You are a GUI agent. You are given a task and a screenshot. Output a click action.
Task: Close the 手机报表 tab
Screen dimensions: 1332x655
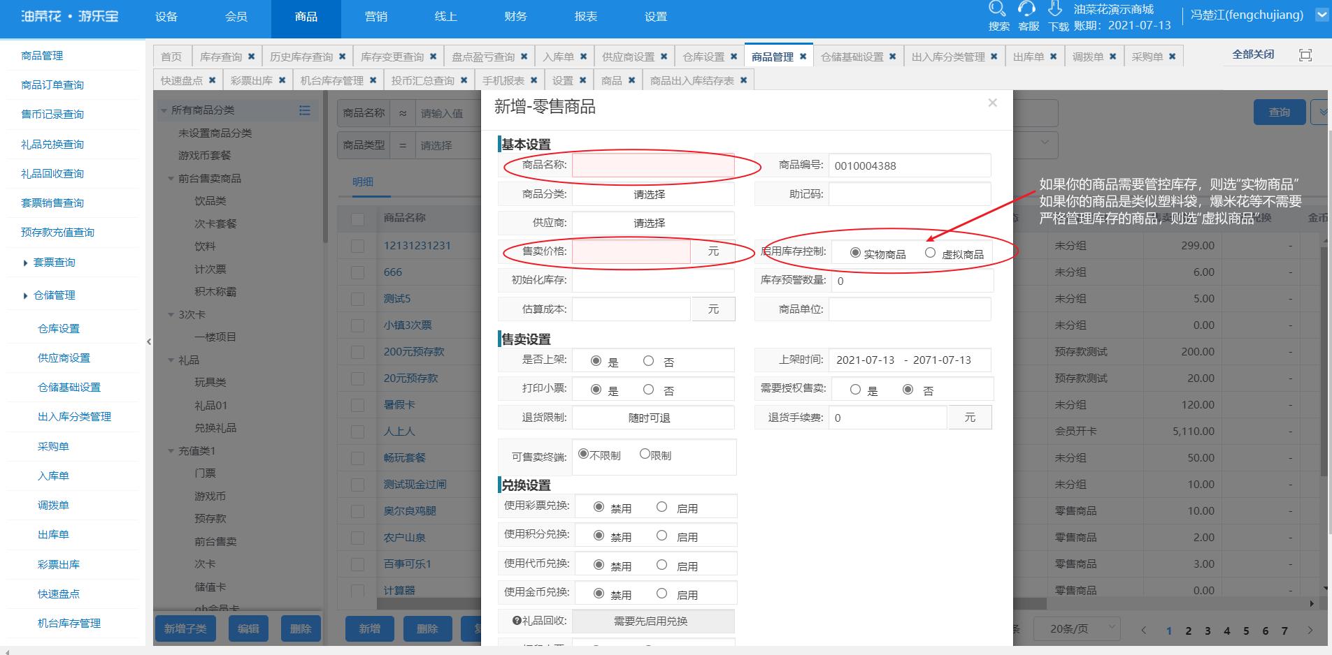533,80
